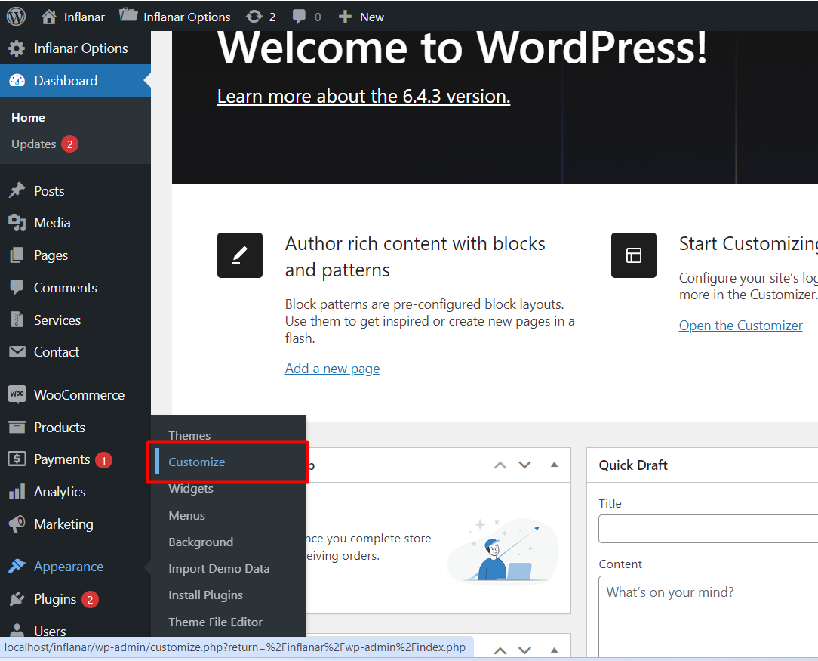Open Inflanar Options text in the top admin bar
818x661 pixels.
186,17
